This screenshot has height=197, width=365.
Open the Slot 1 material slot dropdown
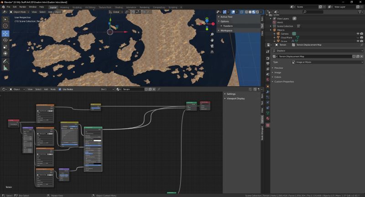point(107,89)
